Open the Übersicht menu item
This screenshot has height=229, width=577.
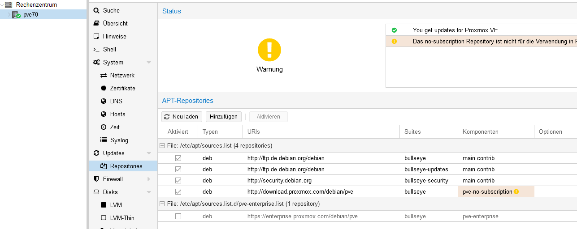123,23
